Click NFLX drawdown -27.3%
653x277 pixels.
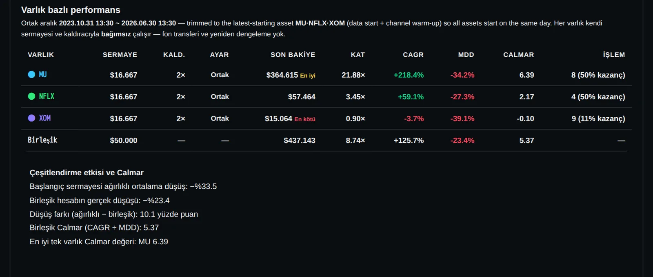(462, 97)
